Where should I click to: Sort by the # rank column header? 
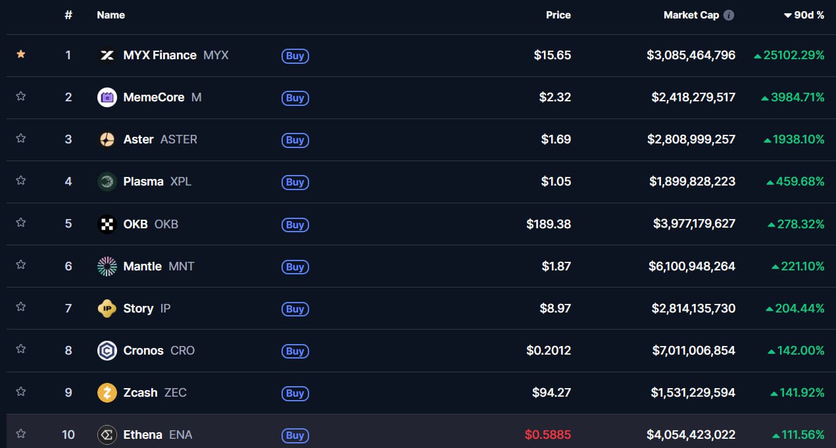pos(68,15)
